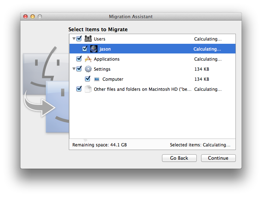
Task: Click Calculating text in Other files row
Action: tap(208, 89)
